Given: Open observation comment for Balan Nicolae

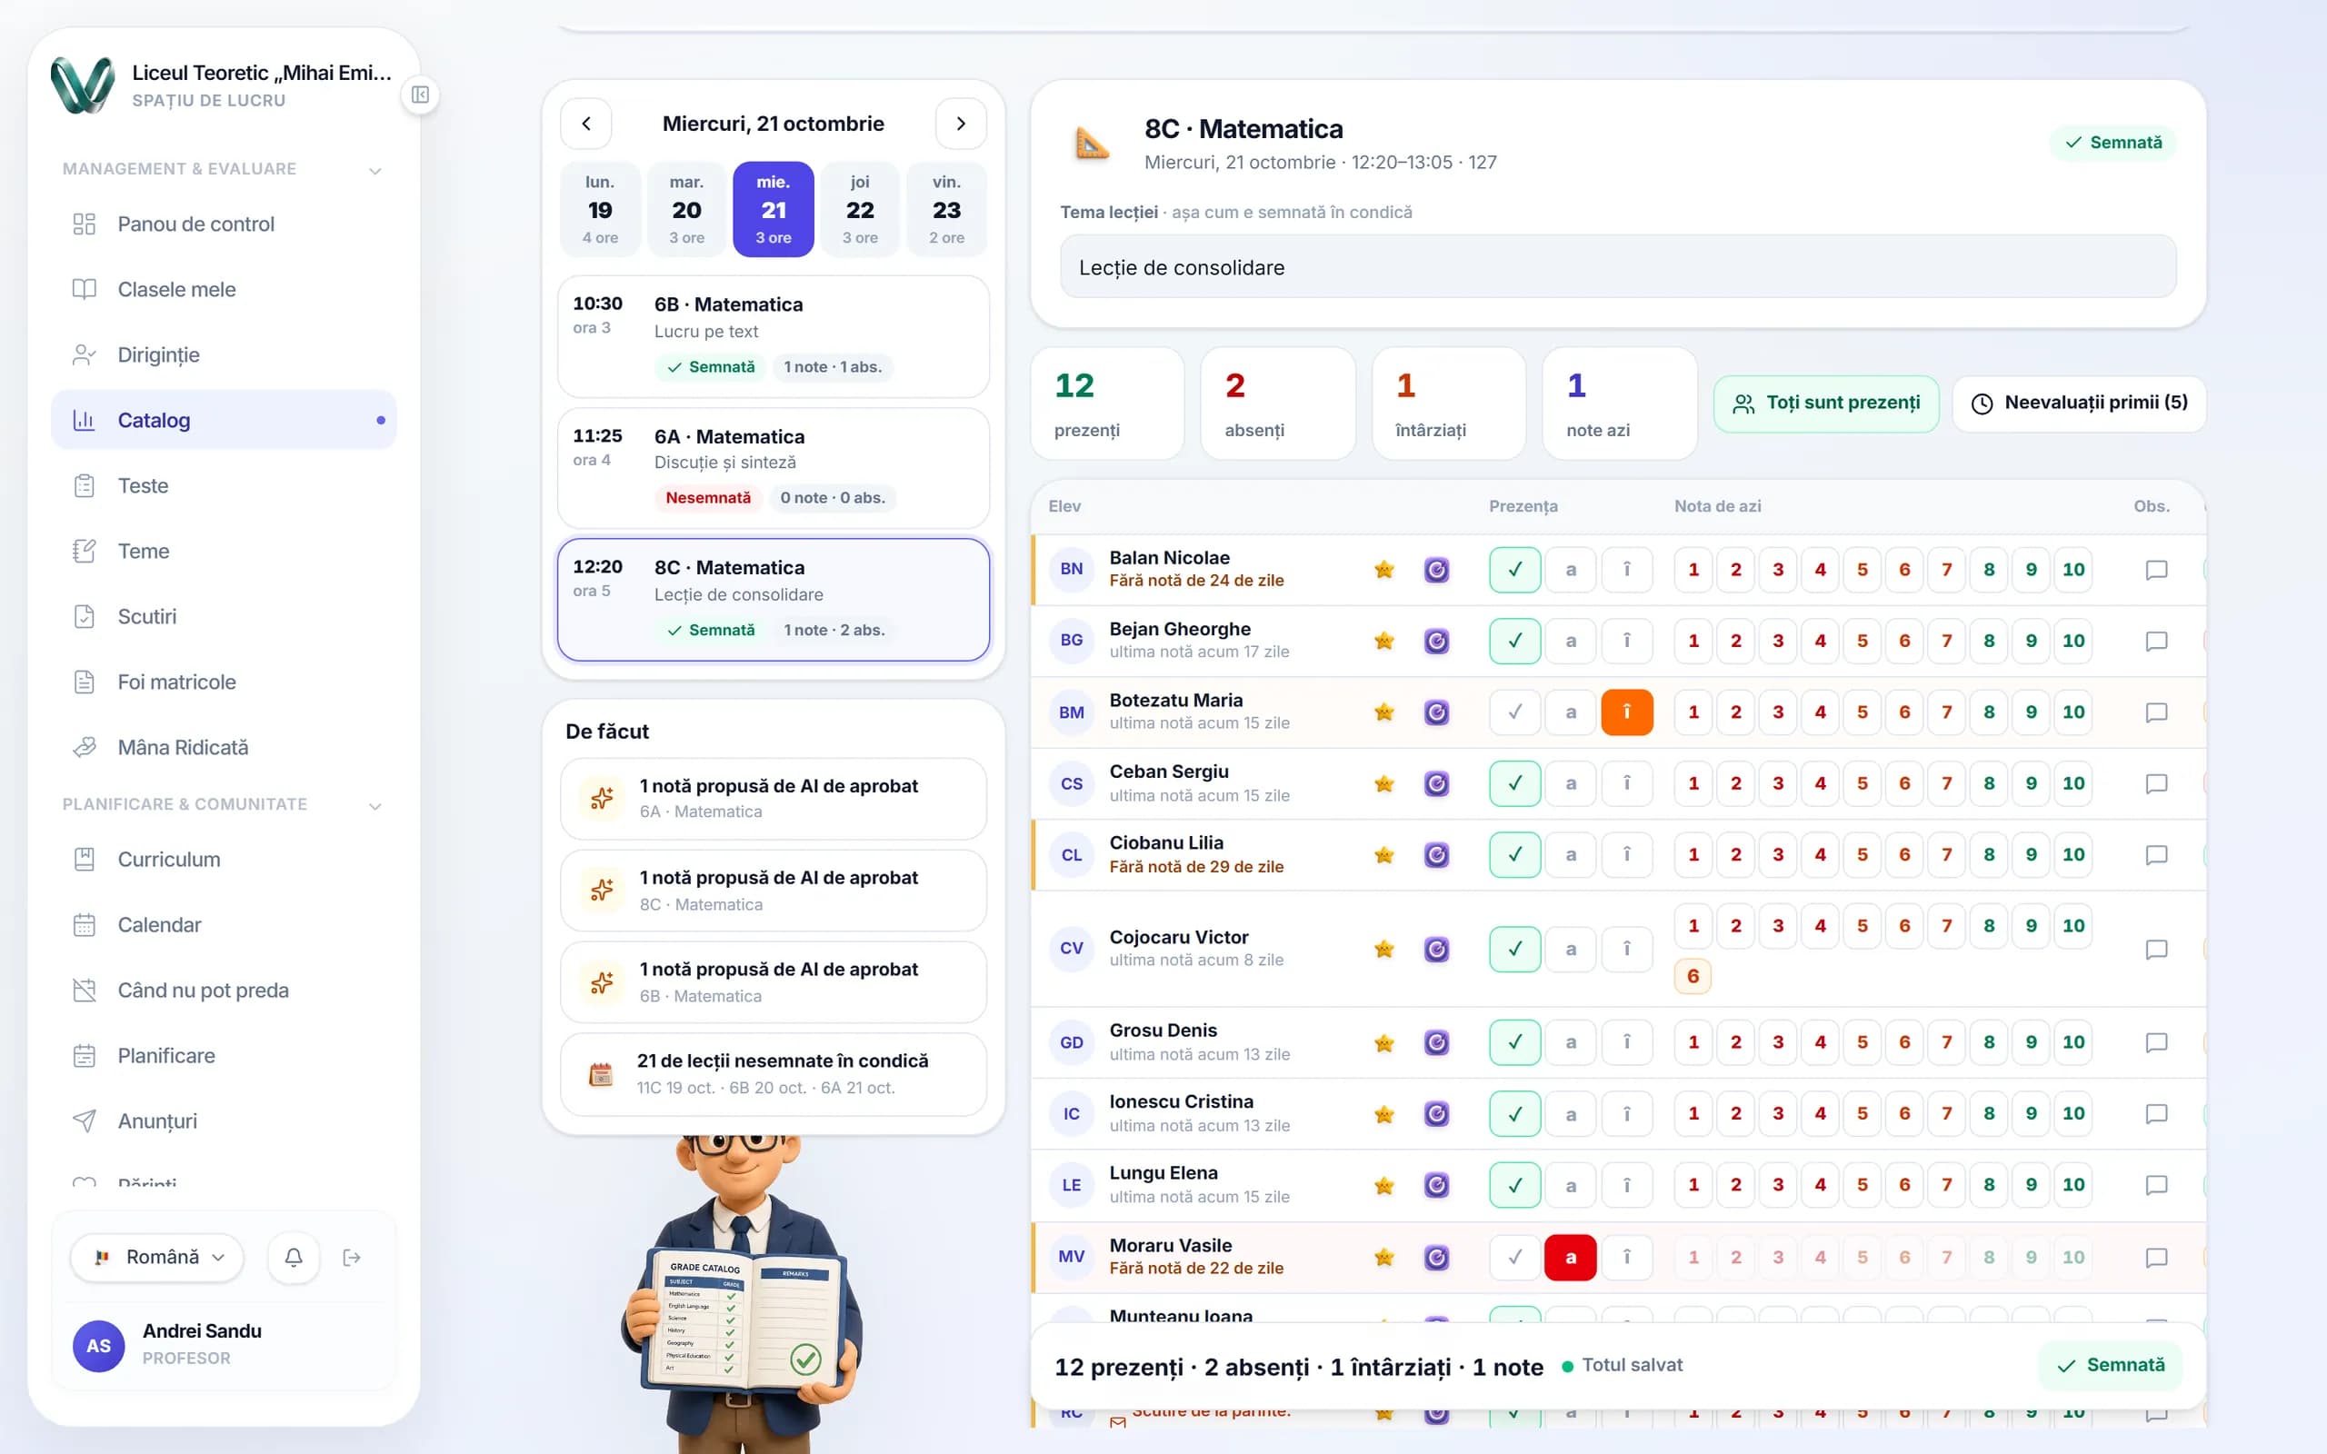Looking at the screenshot, I should coord(2156,569).
